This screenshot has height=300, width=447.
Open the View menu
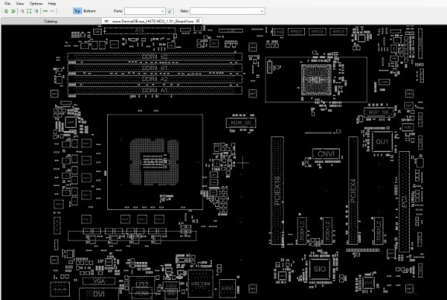click(20, 3)
